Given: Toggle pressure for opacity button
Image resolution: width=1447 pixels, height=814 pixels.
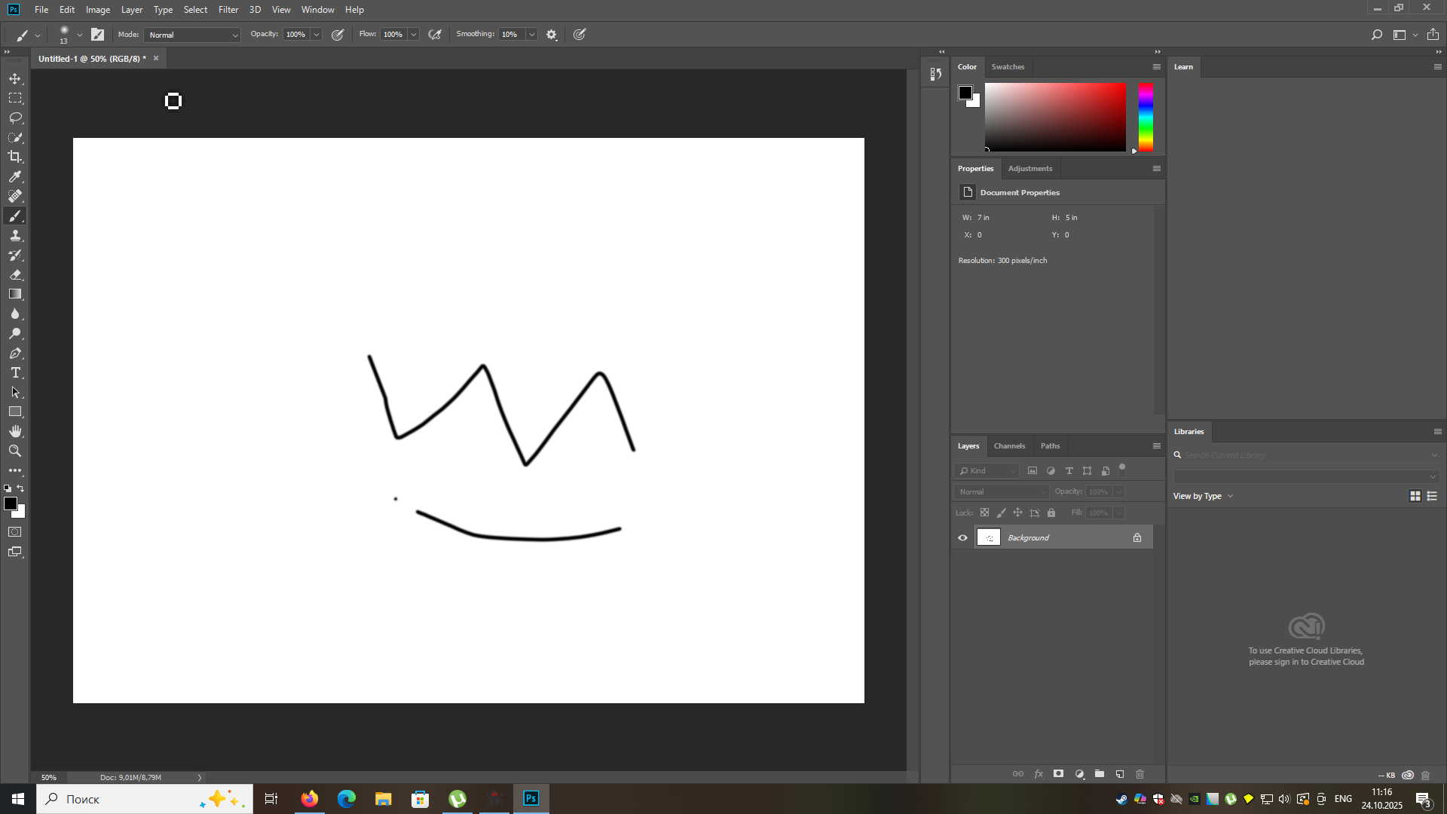Looking at the screenshot, I should (x=338, y=35).
